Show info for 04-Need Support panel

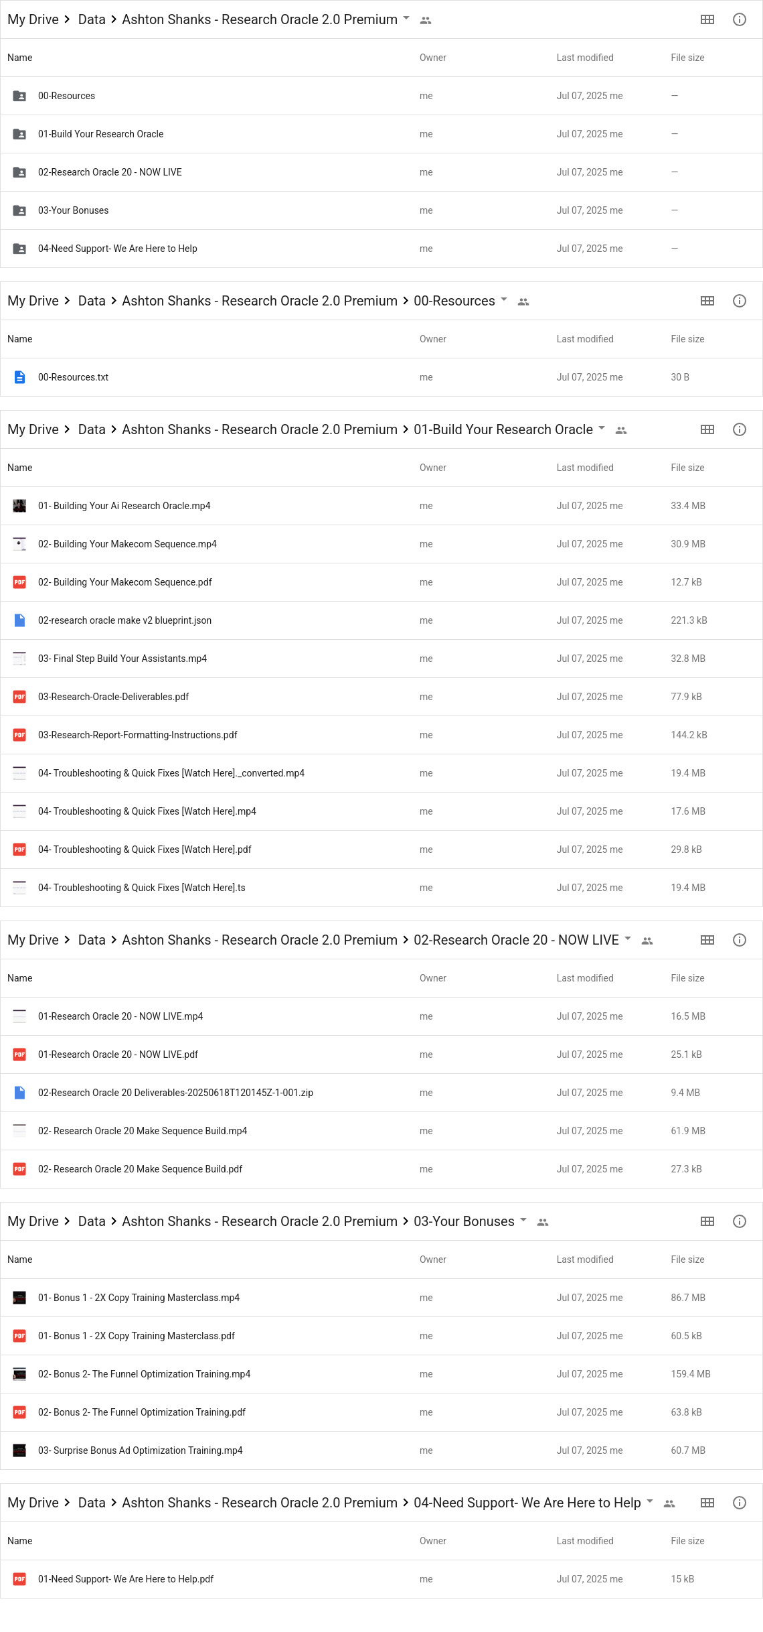coord(739,1503)
